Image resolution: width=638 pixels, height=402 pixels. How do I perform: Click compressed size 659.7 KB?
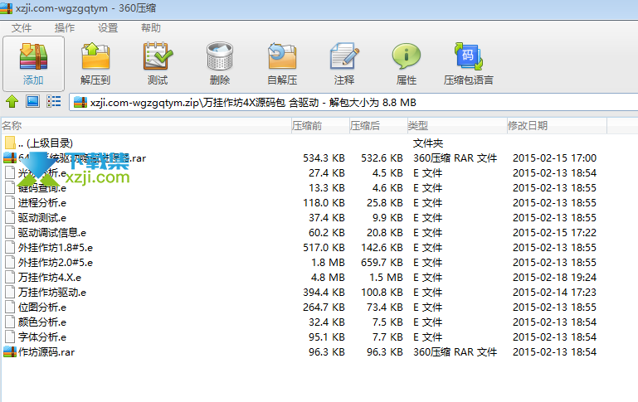click(x=382, y=263)
